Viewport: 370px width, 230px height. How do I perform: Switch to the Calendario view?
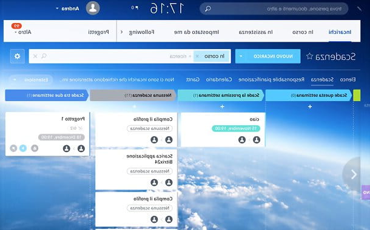[219, 79]
